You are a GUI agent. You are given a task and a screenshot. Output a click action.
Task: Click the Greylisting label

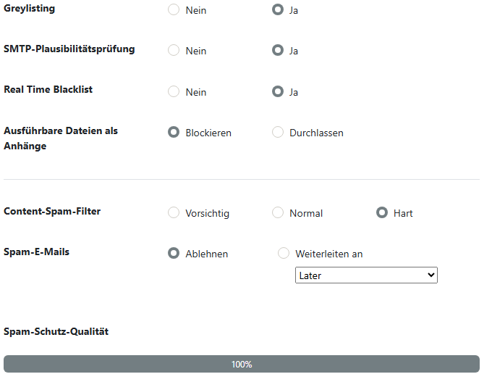[29, 9]
